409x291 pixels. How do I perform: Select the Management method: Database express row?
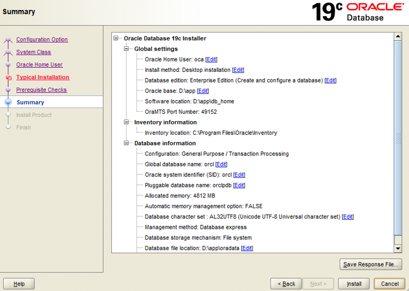click(x=195, y=227)
